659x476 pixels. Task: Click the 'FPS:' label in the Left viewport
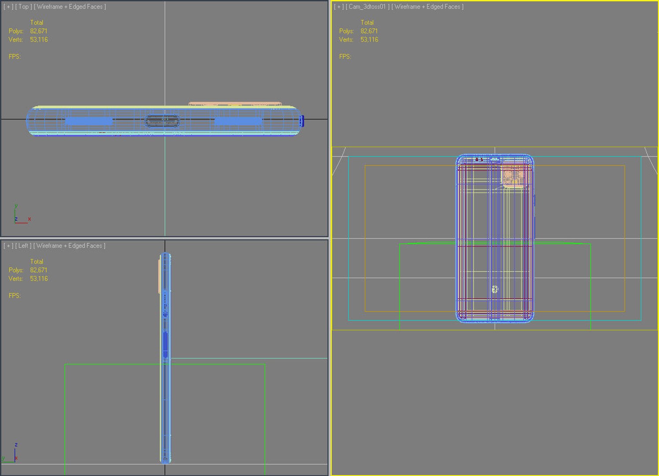[15, 295]
